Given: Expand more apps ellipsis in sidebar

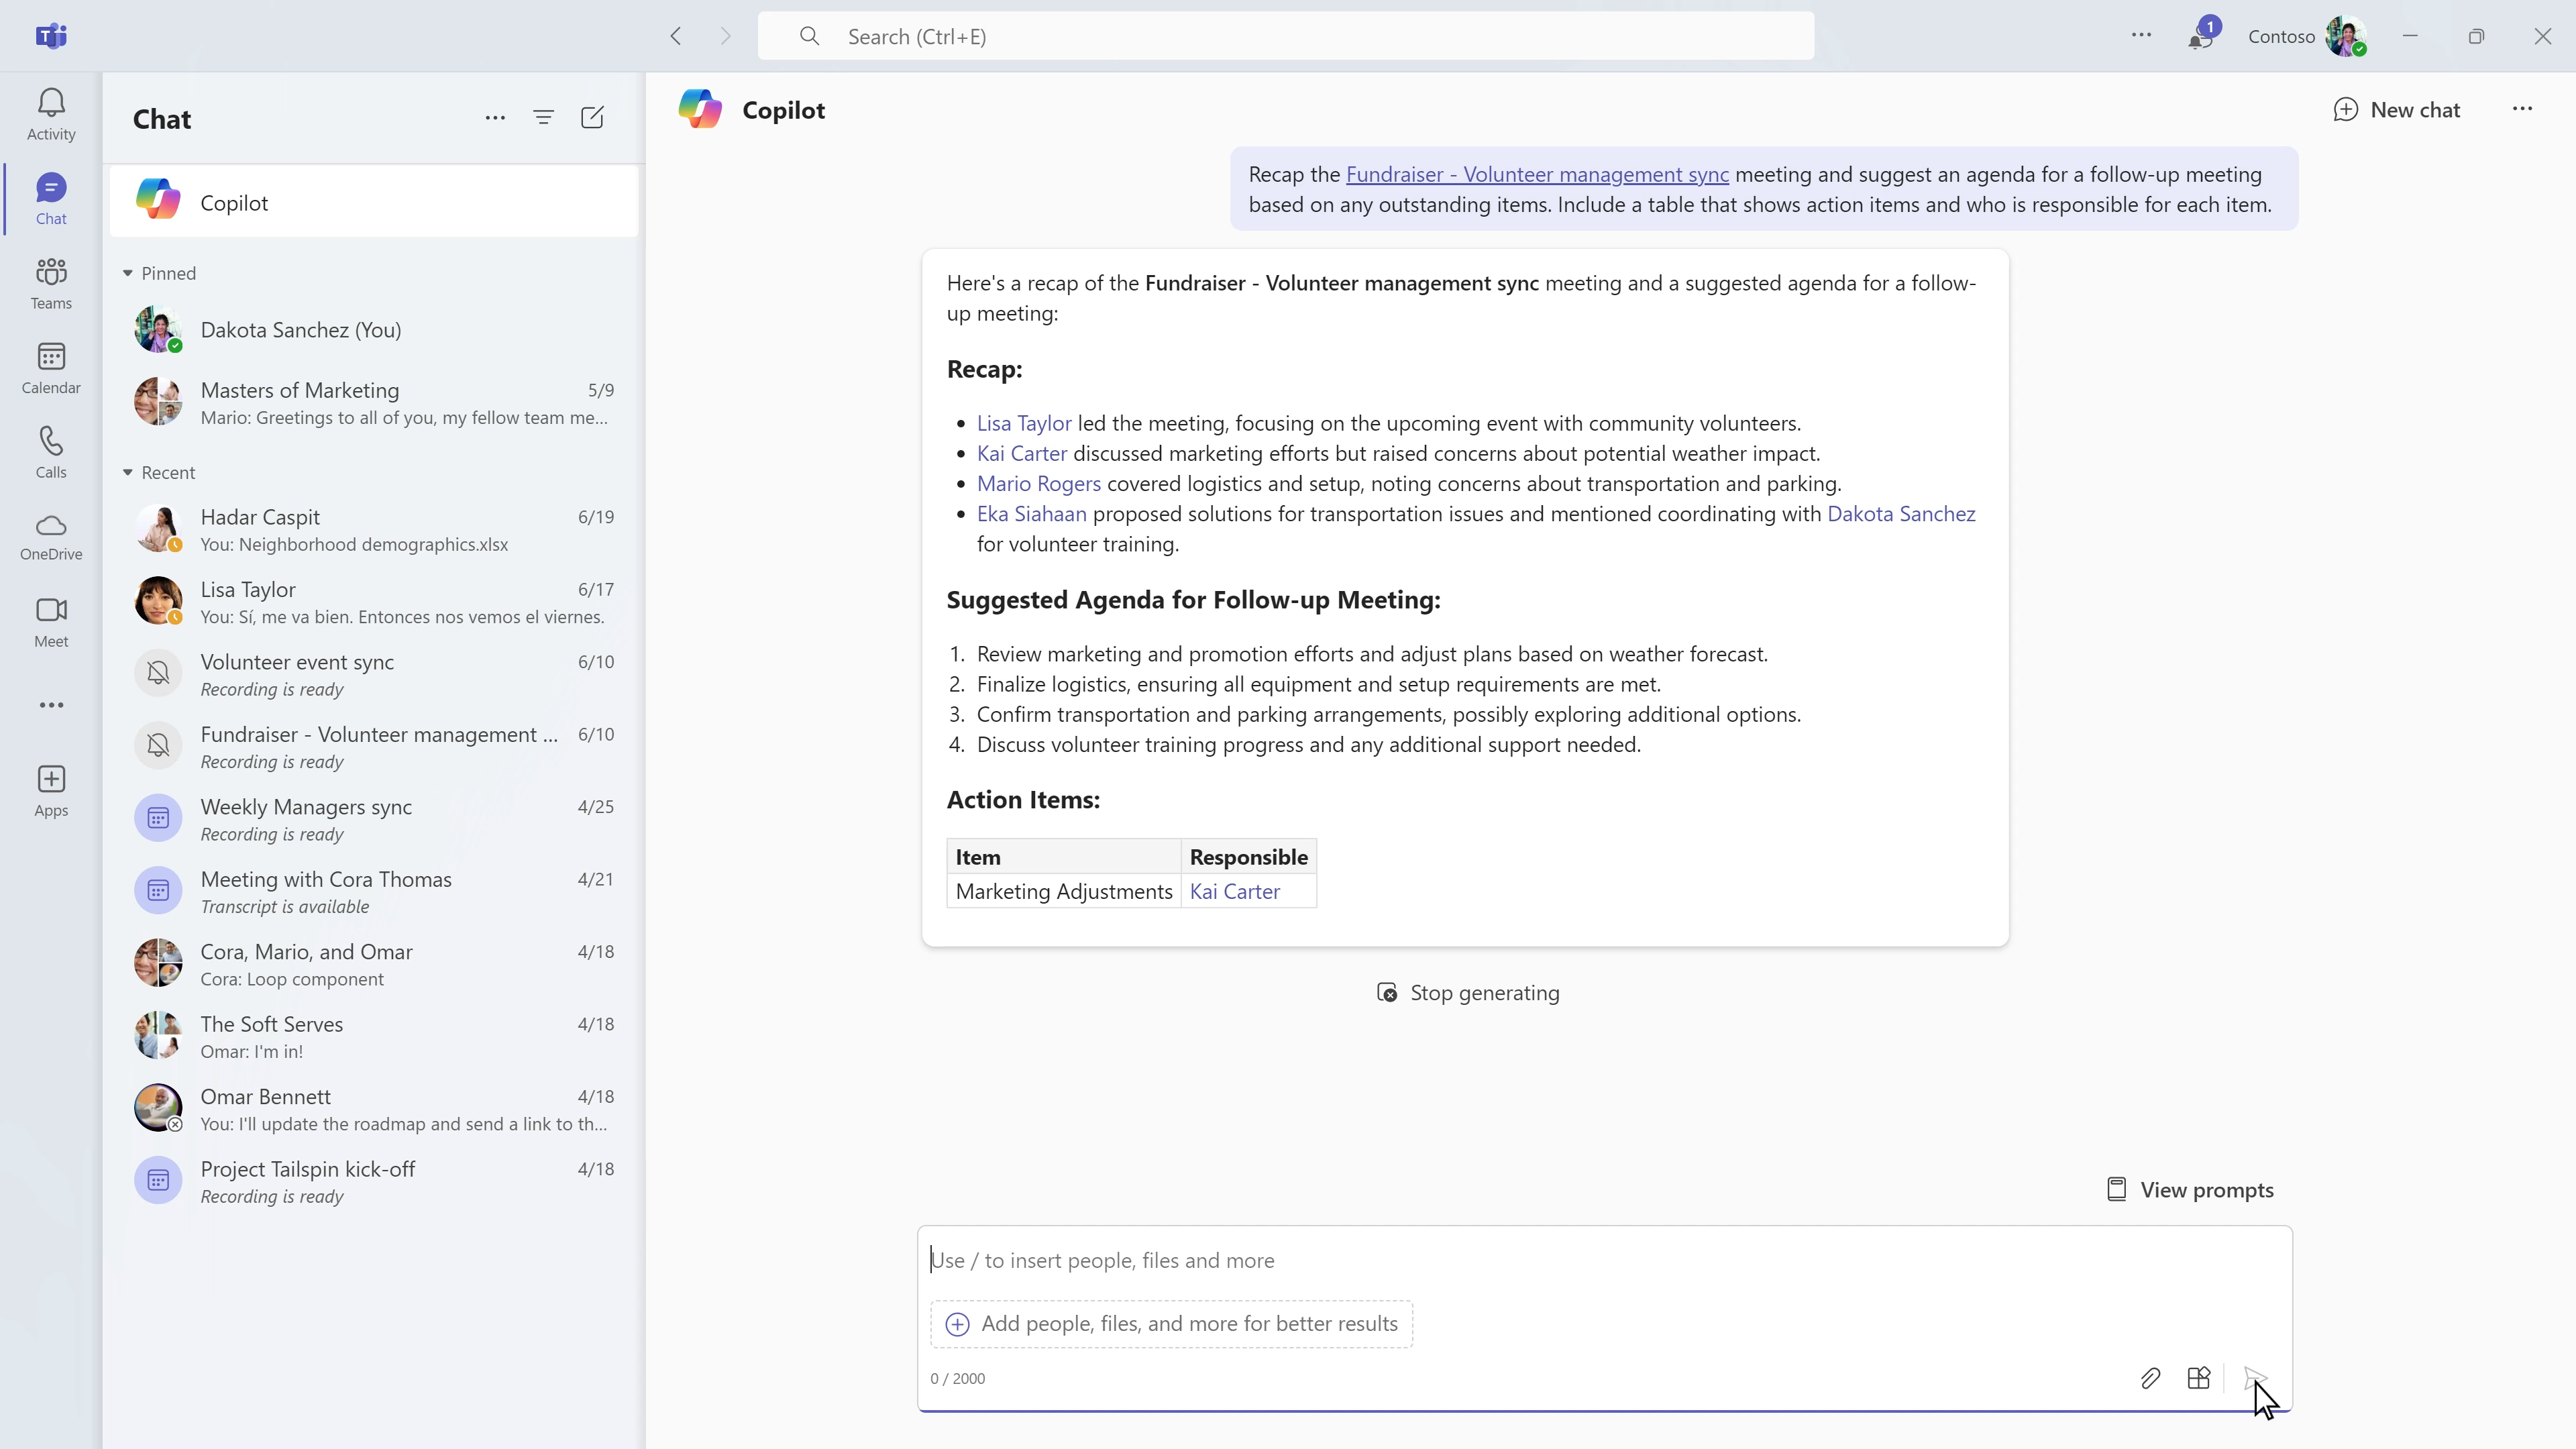Looking at the screenshot, I should click(51, 705).
